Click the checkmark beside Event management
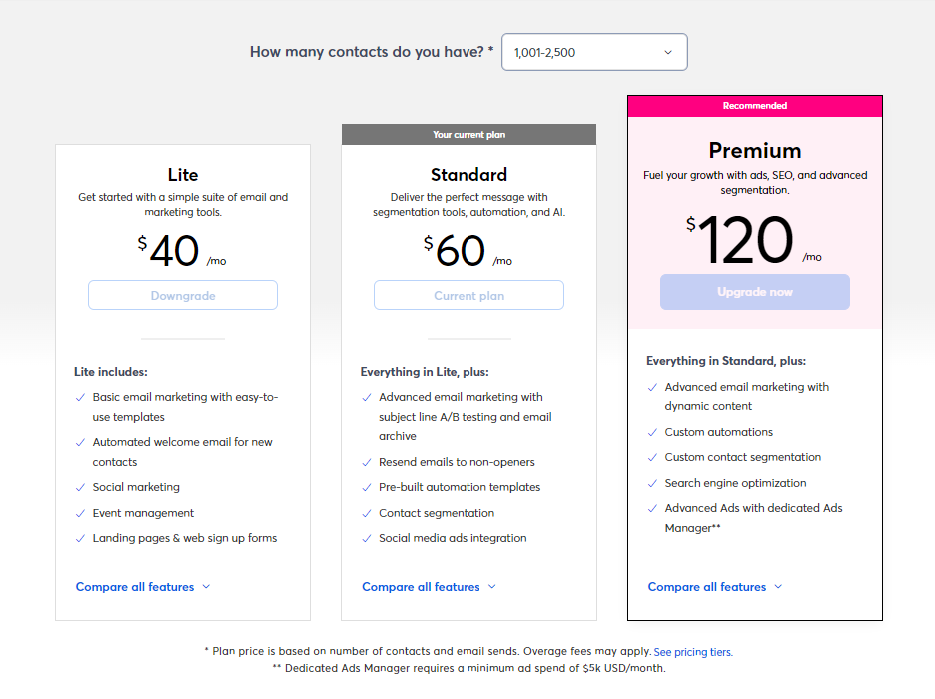This screenshot has width=935, height=699. tap(80, 513)
